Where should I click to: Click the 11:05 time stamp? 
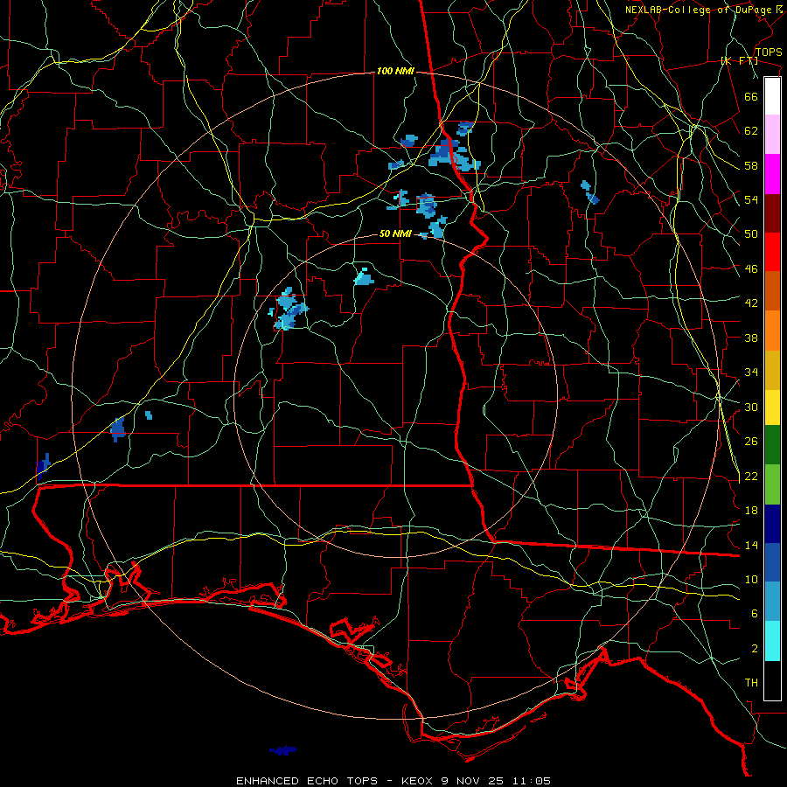coord(532,781)
